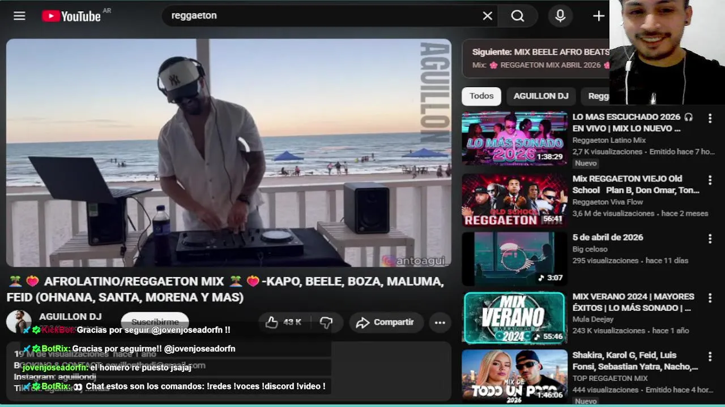Viewport: 725px width, 407px height.
Task: Open the 3:07 music video thumbnail
Action: (x=514, y=259)
